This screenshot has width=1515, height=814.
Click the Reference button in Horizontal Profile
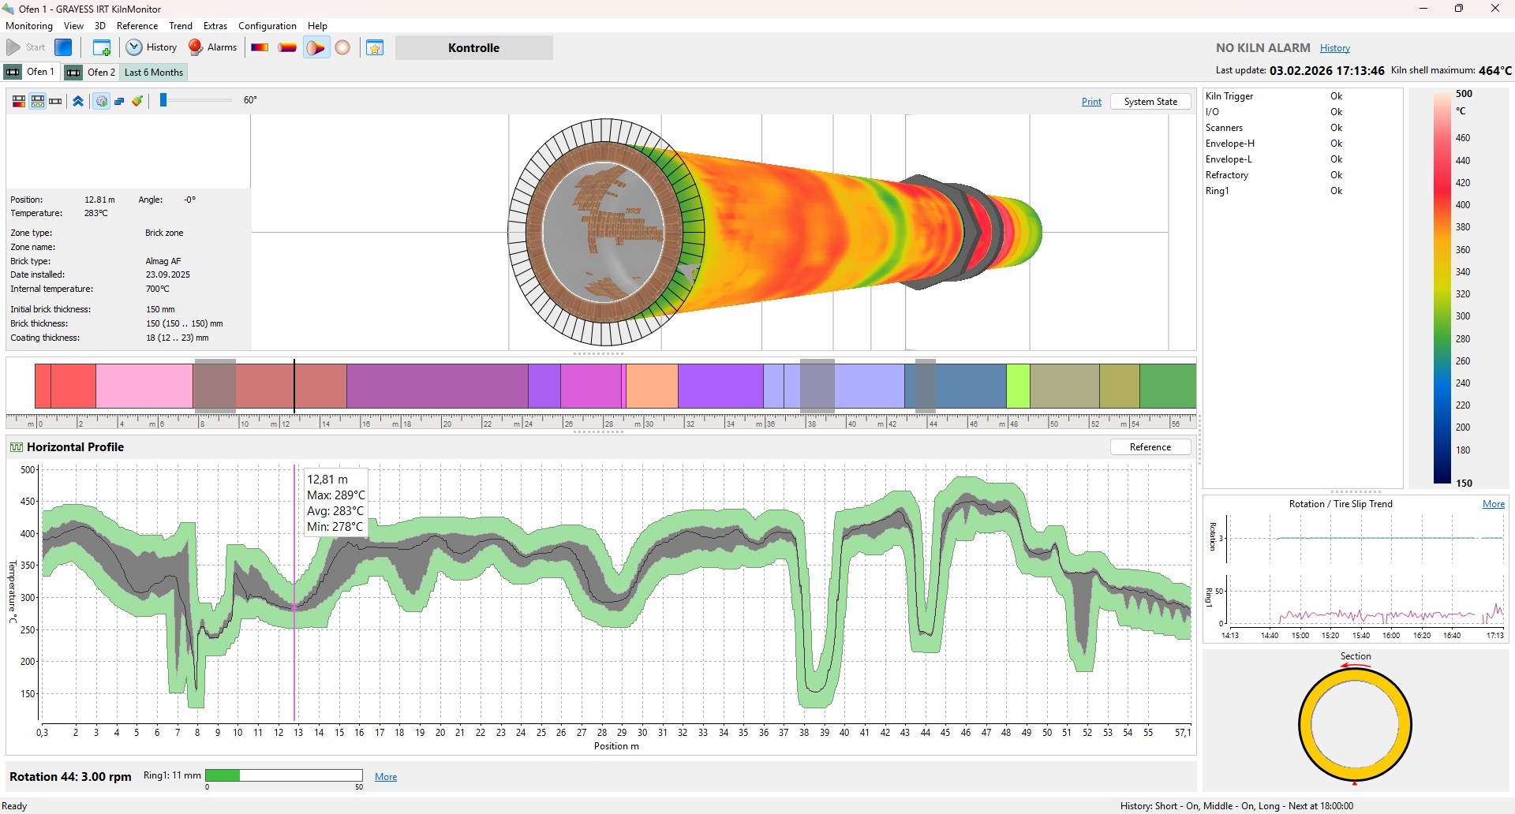click(1150, 447)
